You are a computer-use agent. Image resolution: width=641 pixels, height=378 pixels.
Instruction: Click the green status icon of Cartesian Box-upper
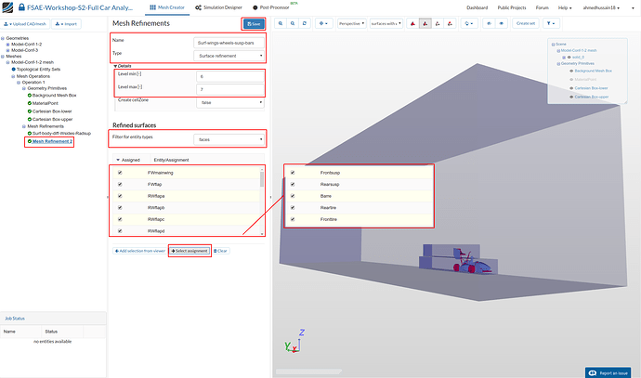(x=30, y=119)
